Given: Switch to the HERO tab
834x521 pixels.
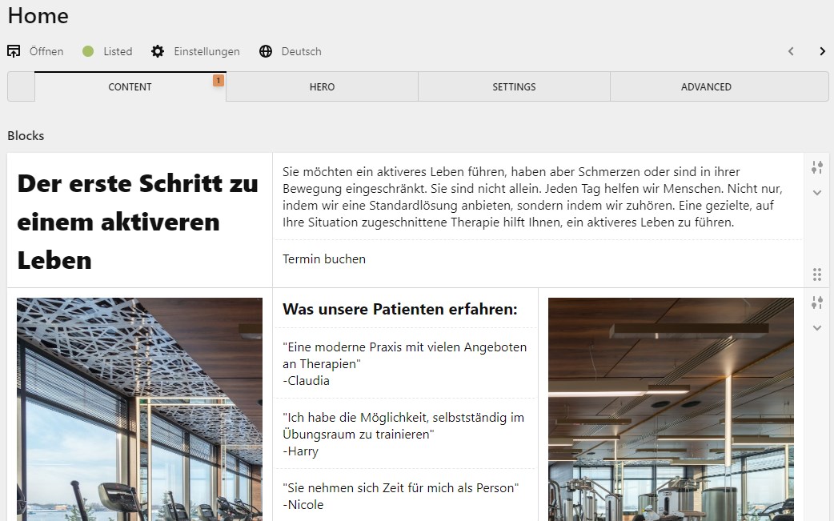Looking at the screenshot, I should coord(322,86).
